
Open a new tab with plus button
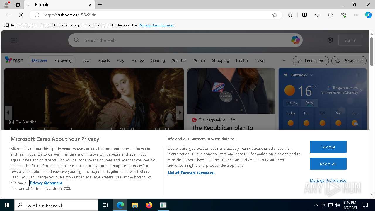click(x=100, y=5)
